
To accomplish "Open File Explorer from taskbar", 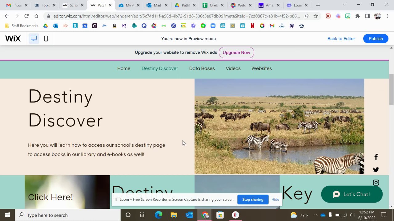I will (x=174, y=215).
